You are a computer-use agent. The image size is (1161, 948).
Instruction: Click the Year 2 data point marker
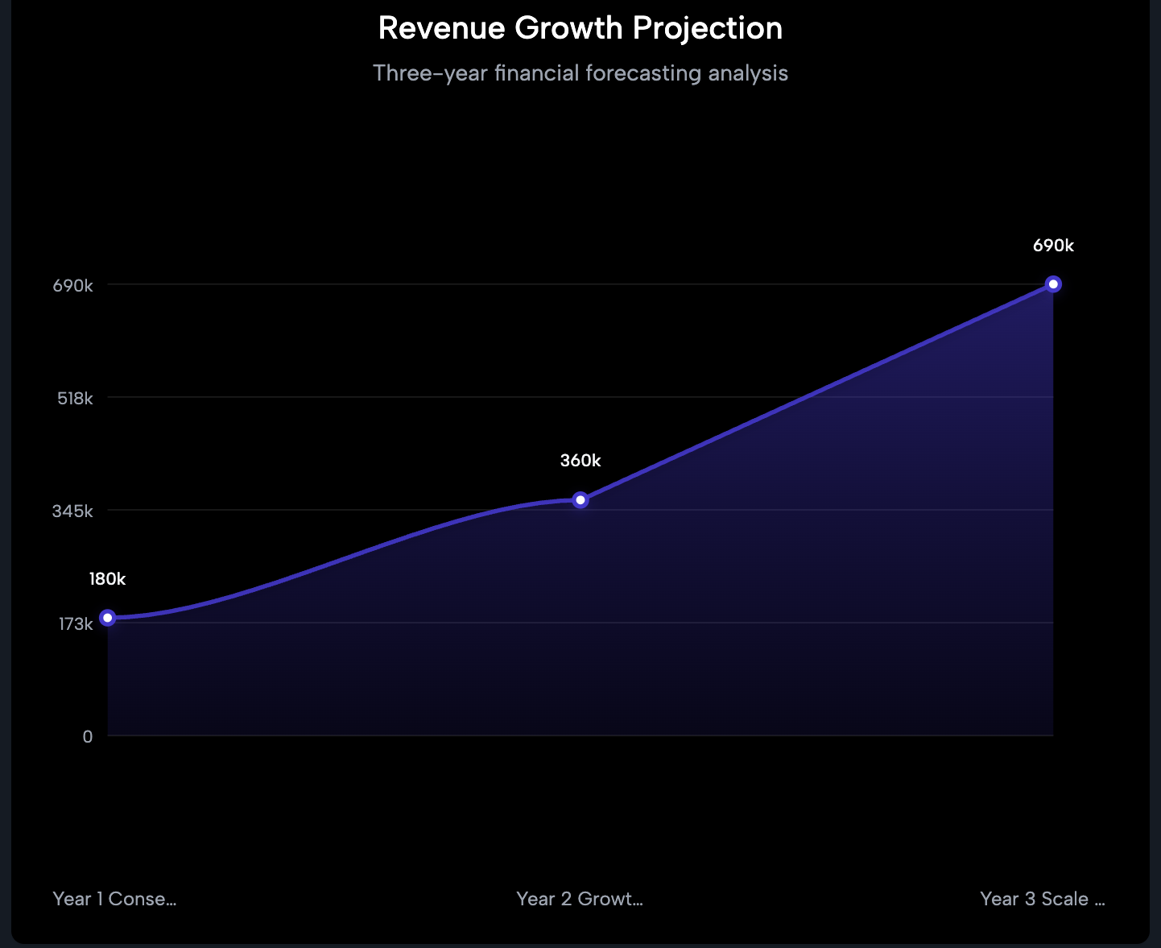click(580, 500)
